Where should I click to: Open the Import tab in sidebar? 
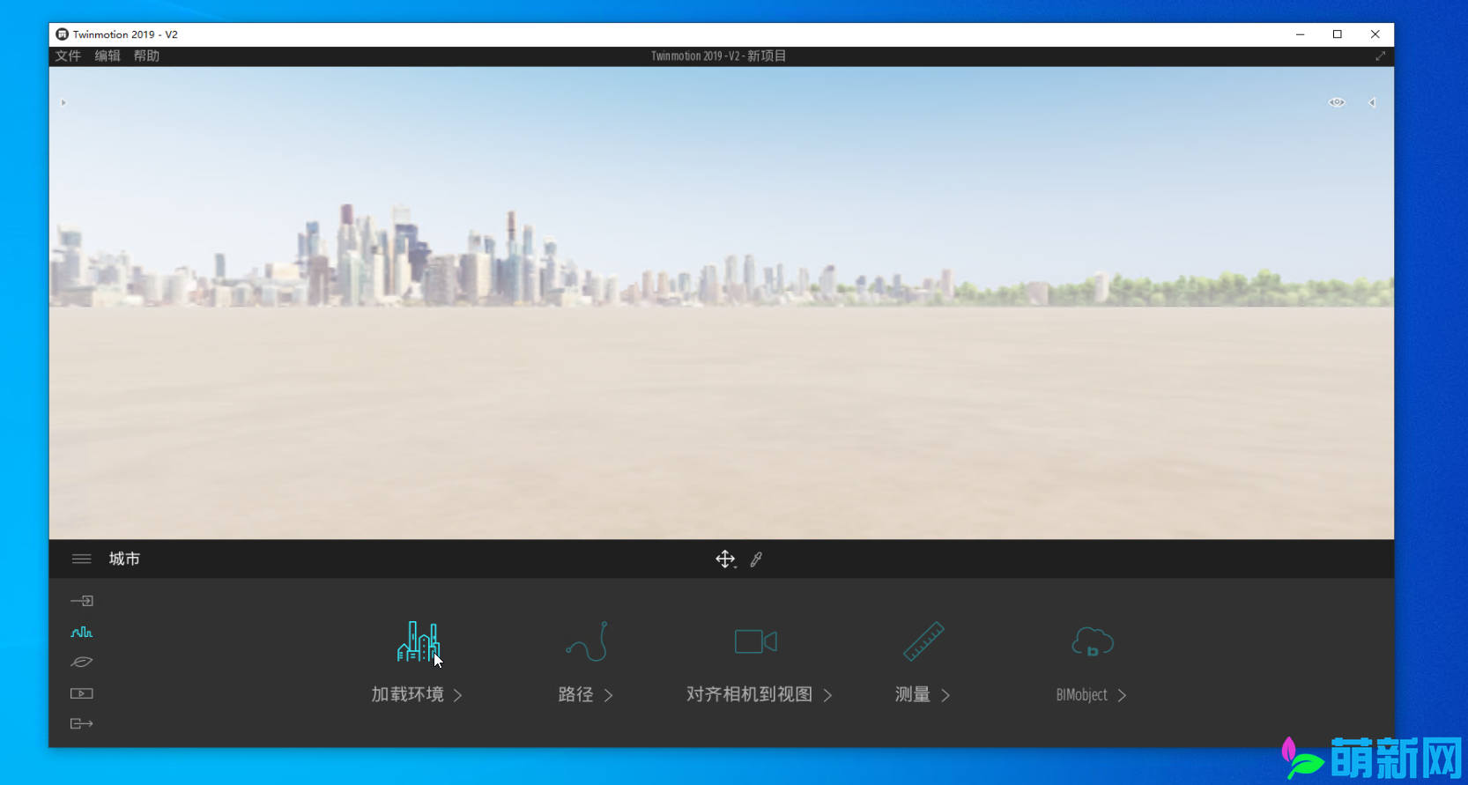click(x=82, y=601)
